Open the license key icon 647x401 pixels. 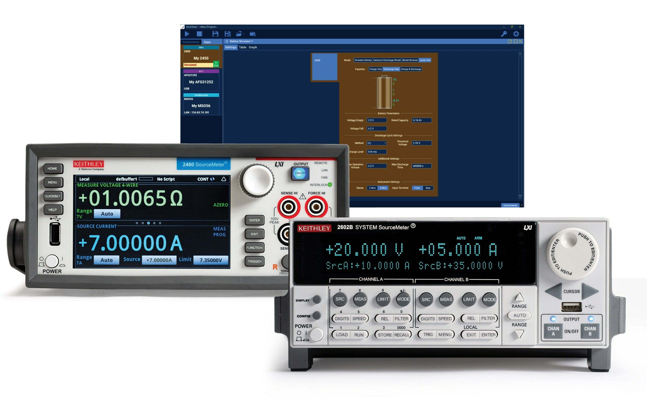[504, 34]
